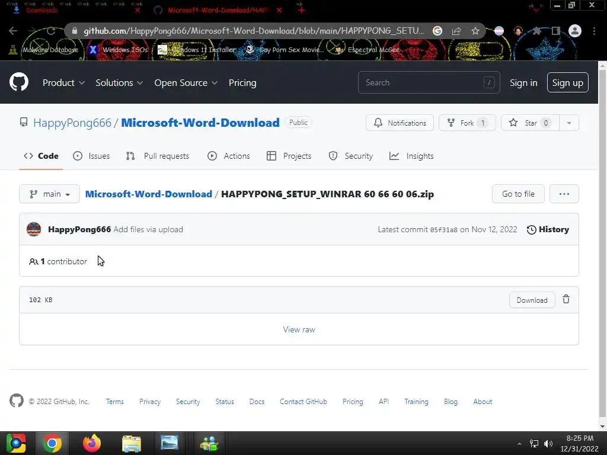
Task: Open the footer Security link
Action: click(x=188, y=402)
